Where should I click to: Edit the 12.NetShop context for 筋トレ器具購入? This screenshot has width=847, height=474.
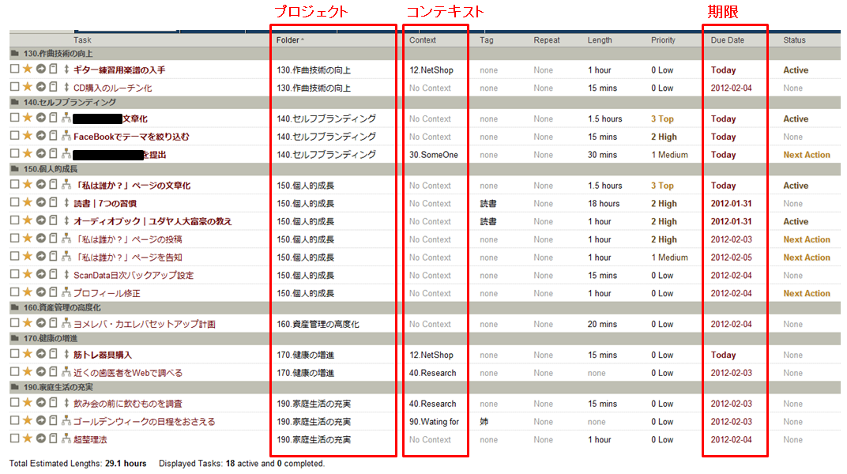pyautogui.click(x=431, y=355)
